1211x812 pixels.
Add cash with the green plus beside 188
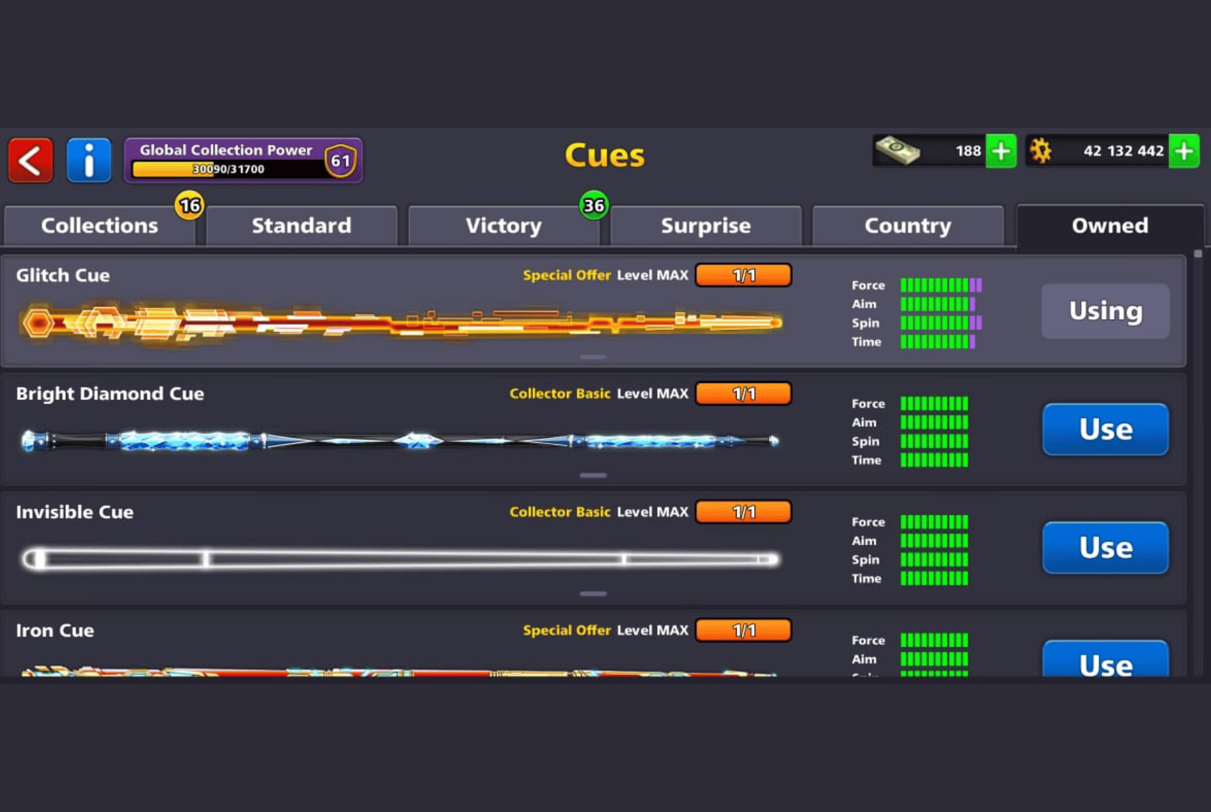point(1001,151)
